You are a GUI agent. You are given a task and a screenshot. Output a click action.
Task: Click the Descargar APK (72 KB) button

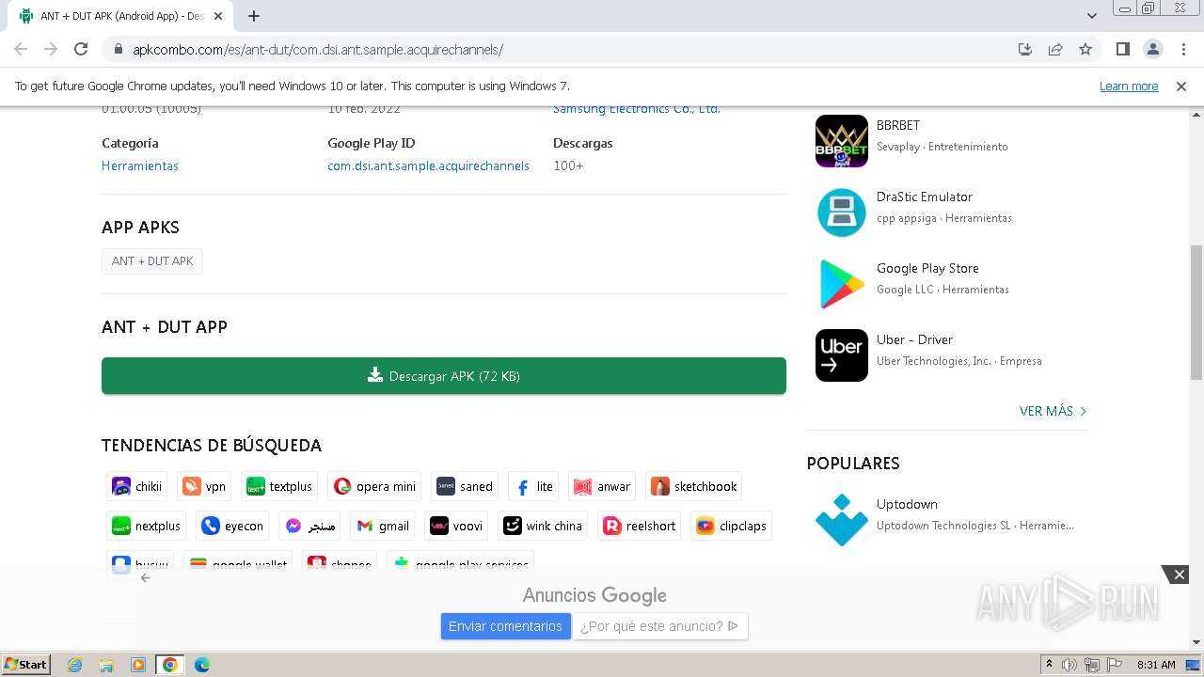coord(444,375)
